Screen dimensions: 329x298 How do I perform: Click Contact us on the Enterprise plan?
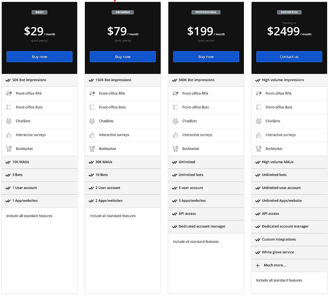tap(289, 57)
